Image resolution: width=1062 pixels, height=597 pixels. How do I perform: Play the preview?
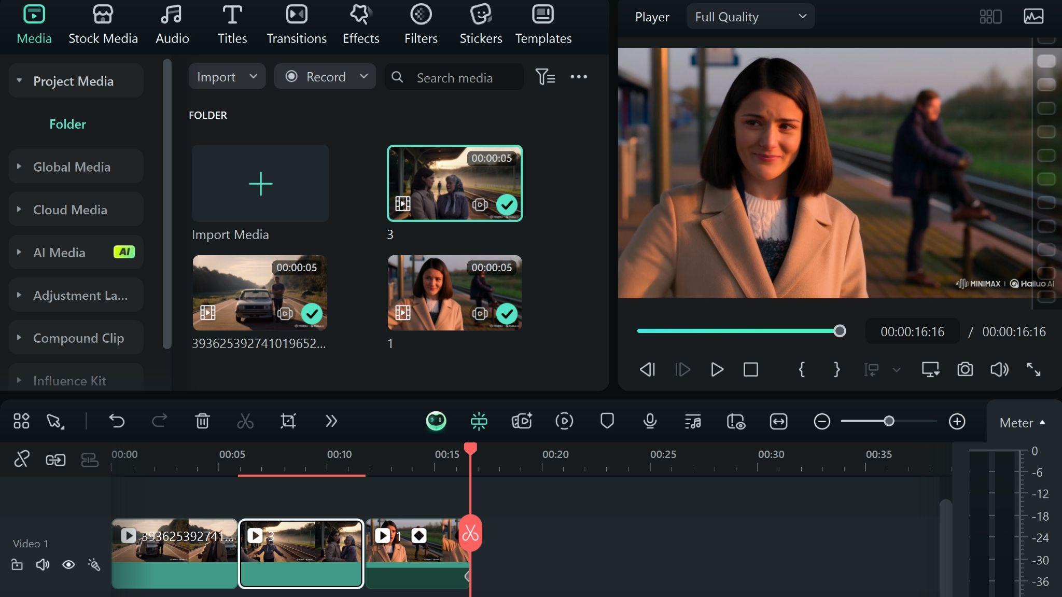click(717, 369)
